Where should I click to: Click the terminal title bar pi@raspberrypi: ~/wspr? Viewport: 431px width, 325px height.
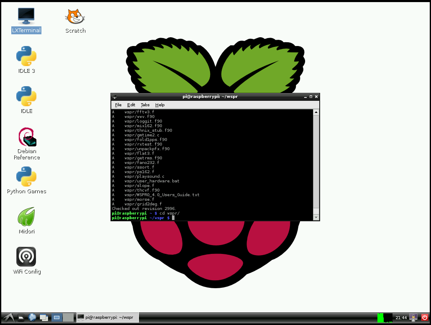pos(210,97)
